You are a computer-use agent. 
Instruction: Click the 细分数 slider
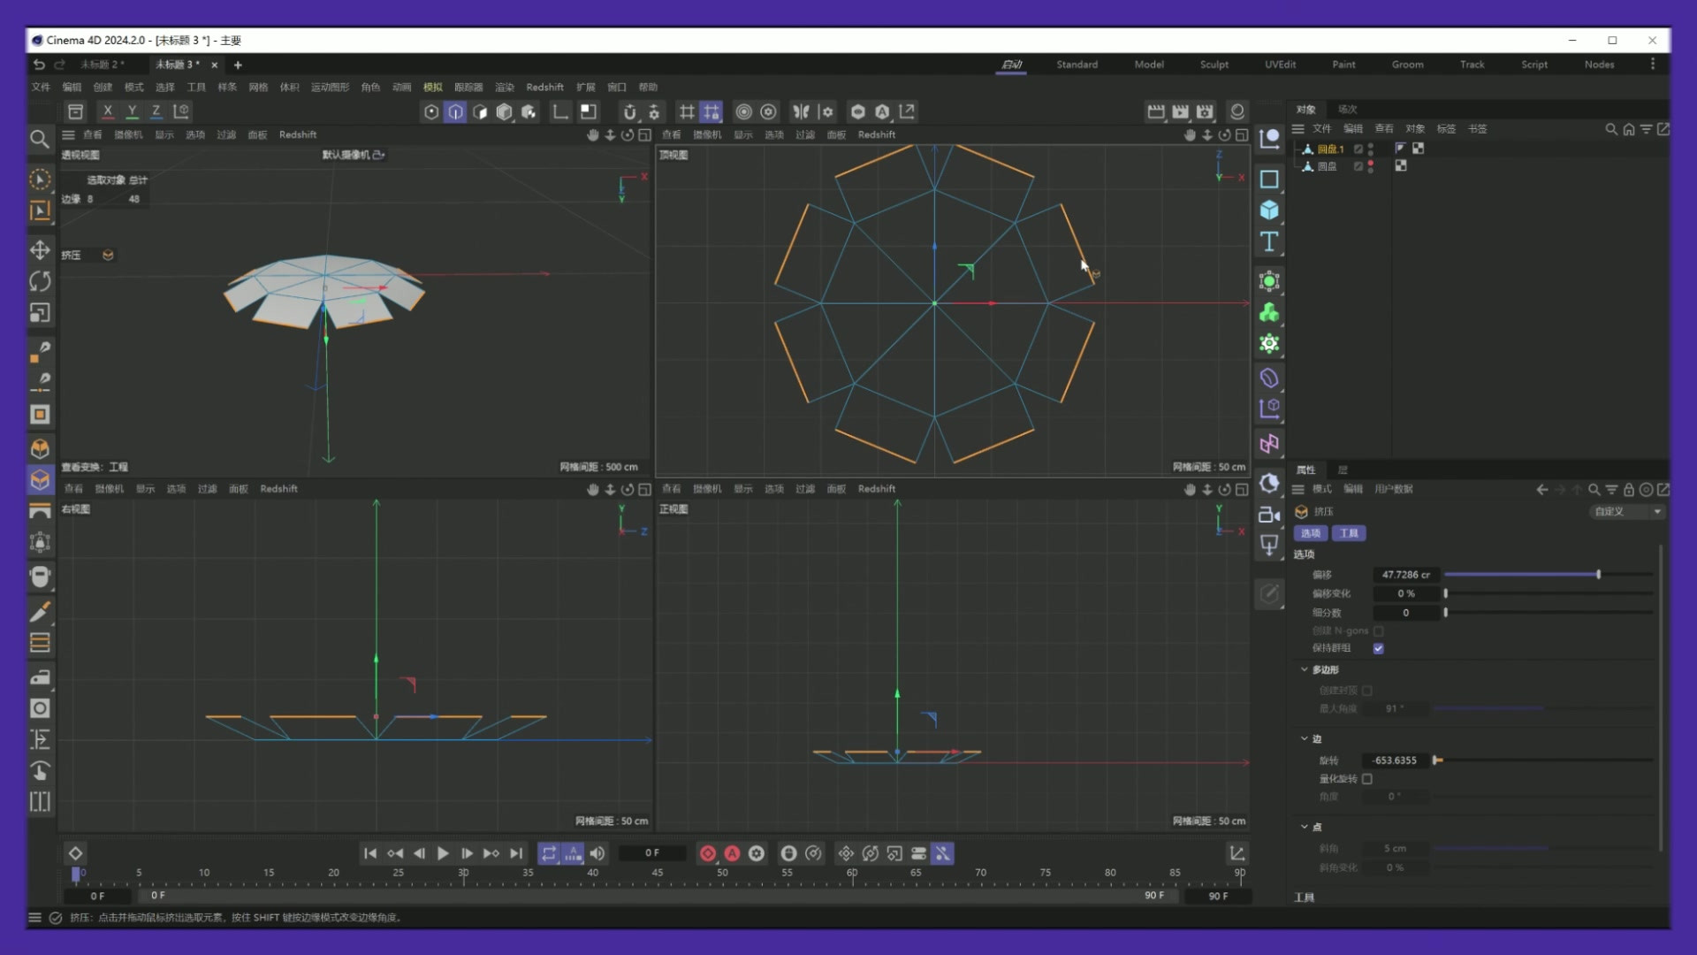click(x=1549, y=613)
